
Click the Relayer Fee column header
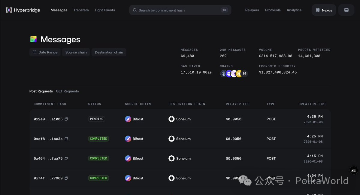238,104
